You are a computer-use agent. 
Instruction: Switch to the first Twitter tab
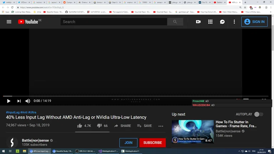9,2
